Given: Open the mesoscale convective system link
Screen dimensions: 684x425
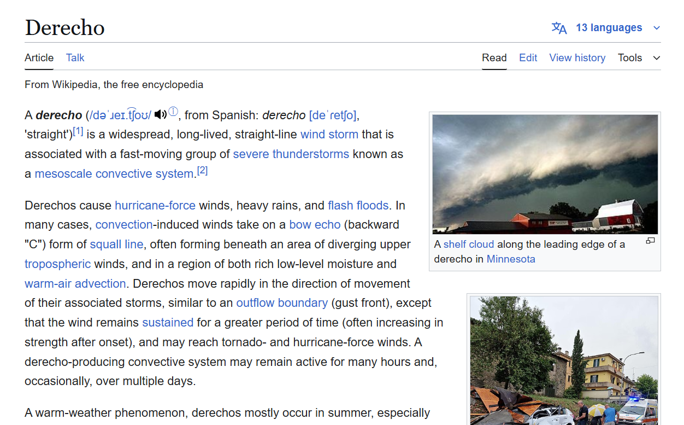Looking at the screenshot, I should pos(114,174).
